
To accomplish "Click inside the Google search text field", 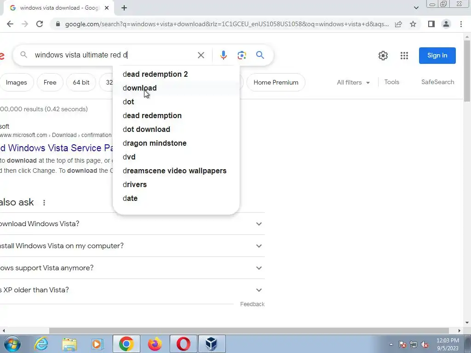I will pos(114,55).
